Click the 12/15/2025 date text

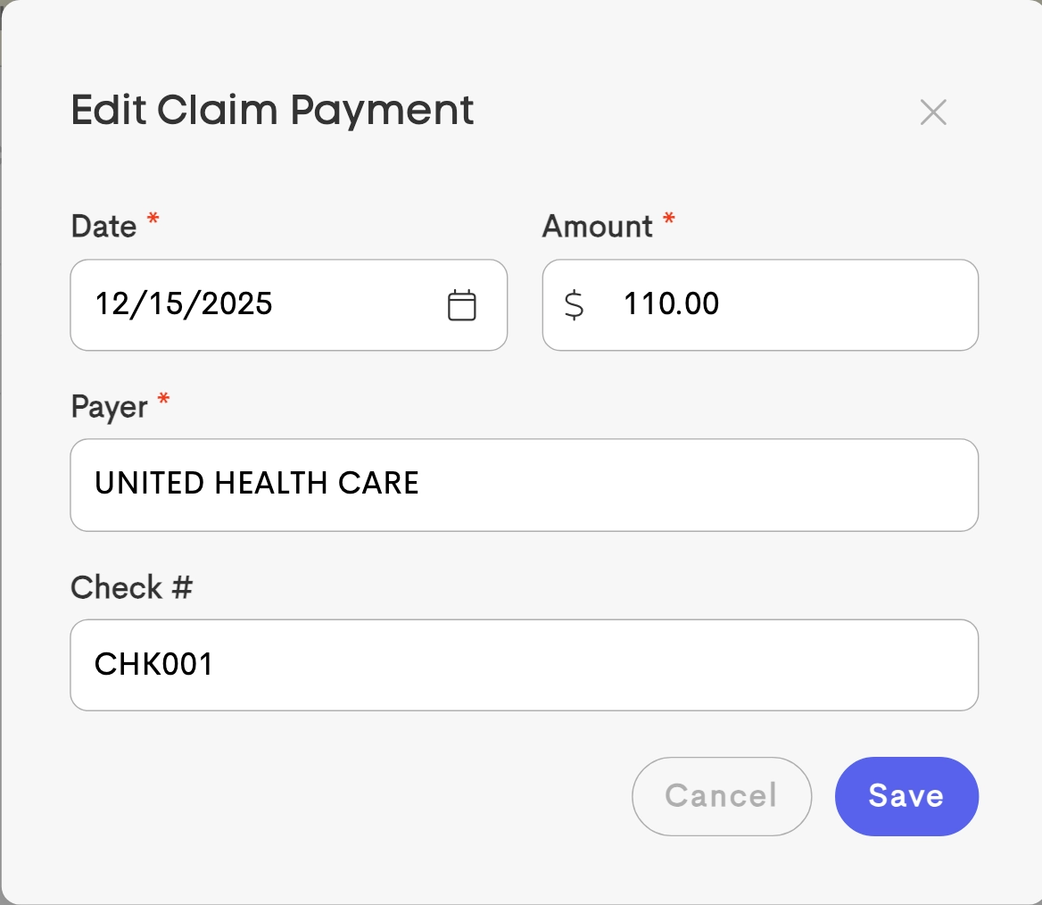[184, 304]
